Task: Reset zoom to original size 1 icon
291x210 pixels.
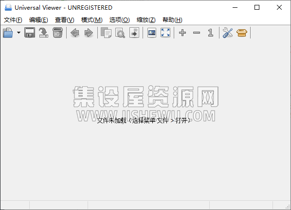Action: (x=210, y=33)
